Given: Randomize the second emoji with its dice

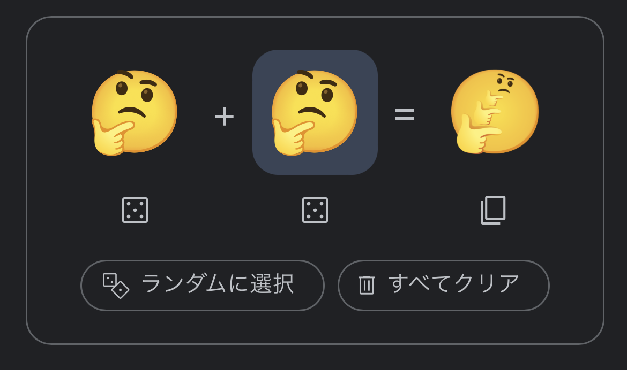Looking at the screenshot, I should tap(315, 210).
